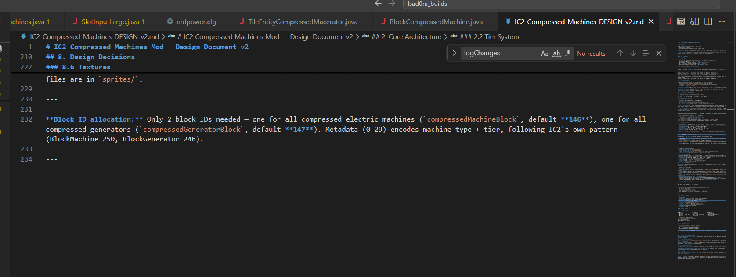736x277 pixels.
Task: Toggle Find in Selection
Action: 646,53
